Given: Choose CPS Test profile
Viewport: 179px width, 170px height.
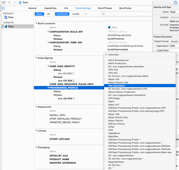Looking at the screenshot, I should pos(140,70).
